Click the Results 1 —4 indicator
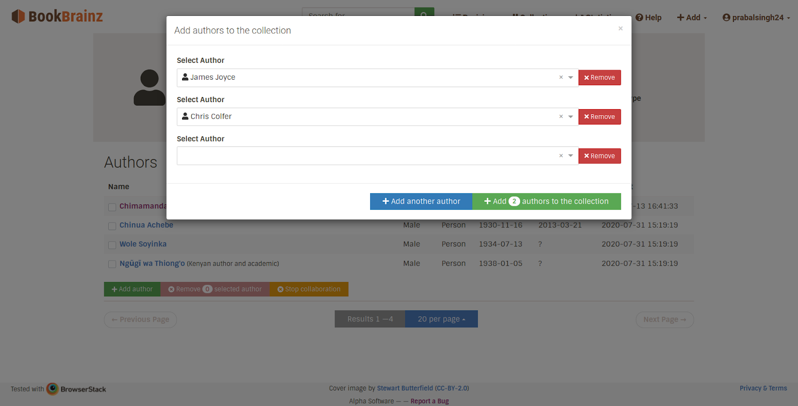 click(370, 319)
